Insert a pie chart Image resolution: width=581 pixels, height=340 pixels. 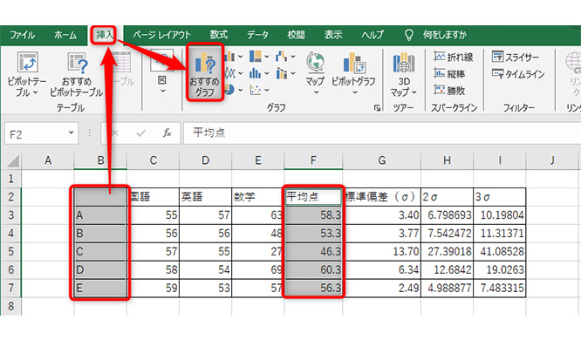click(x=229, y=90)
